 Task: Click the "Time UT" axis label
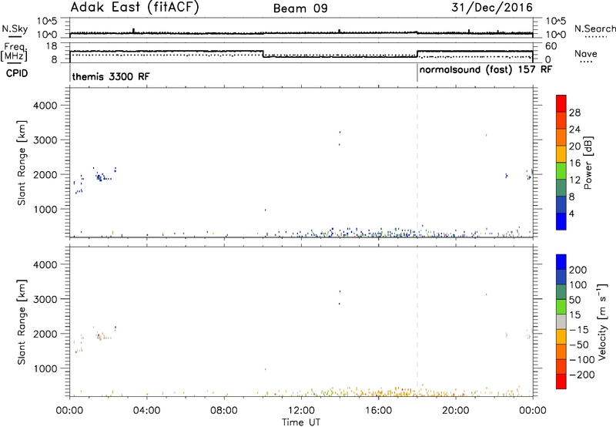tap(301, 422)
